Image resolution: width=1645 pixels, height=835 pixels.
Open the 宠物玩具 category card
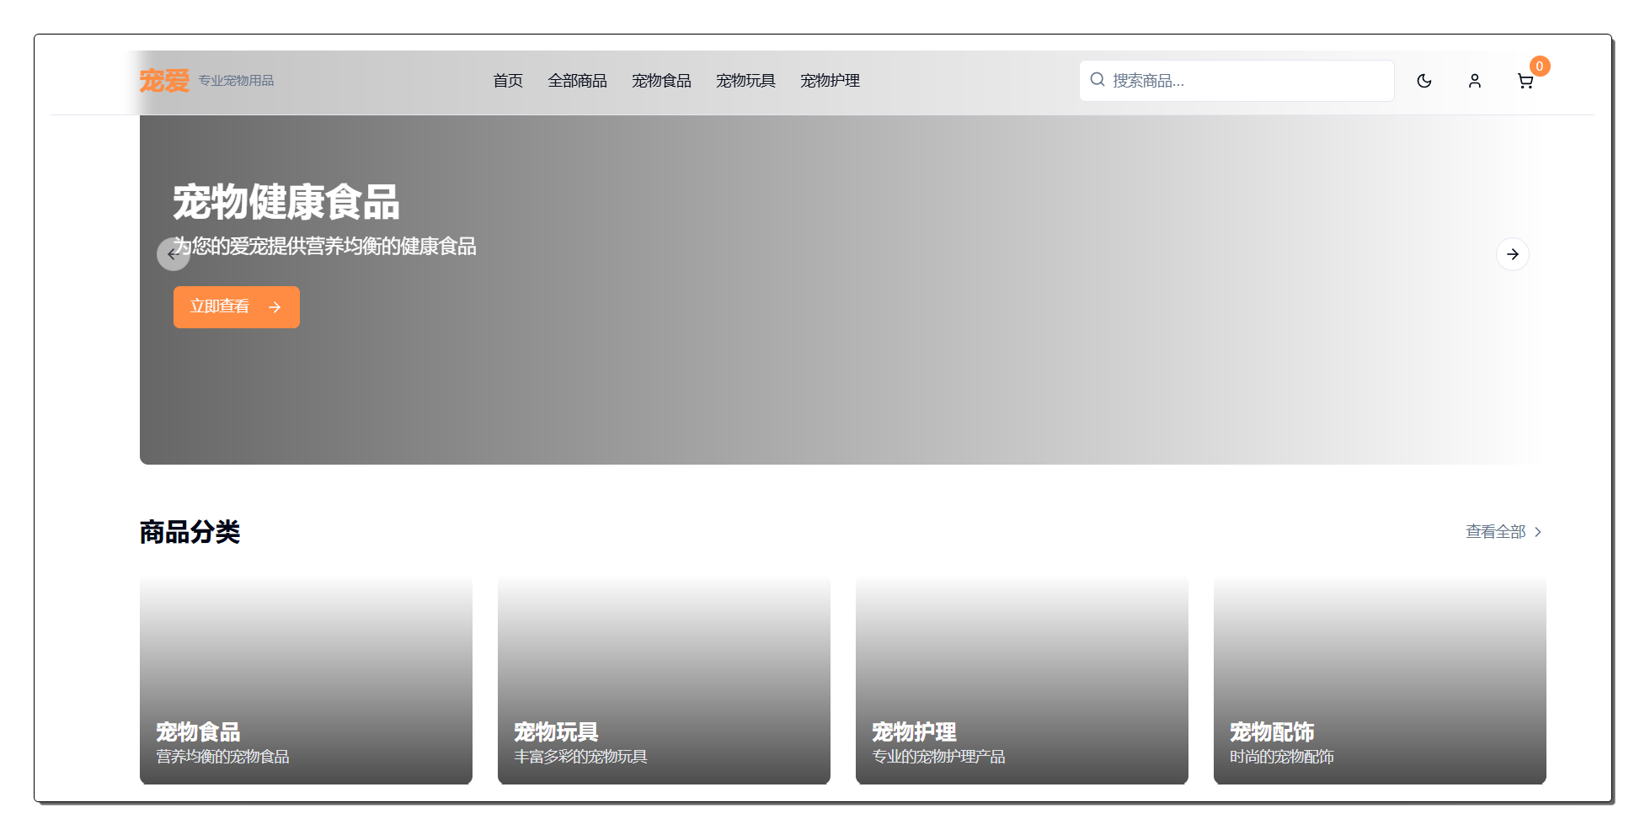pos(664,680)
